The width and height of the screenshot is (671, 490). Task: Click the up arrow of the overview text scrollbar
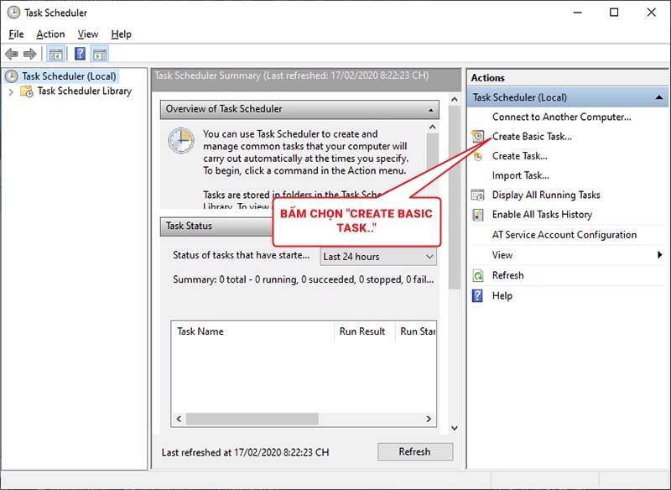pyautogui.click(x=433, y=127)
